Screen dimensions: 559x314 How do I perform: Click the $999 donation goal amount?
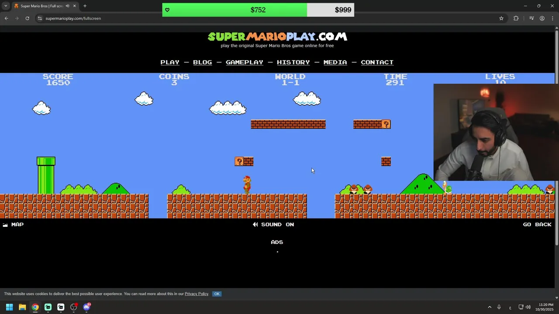(343, 10)
